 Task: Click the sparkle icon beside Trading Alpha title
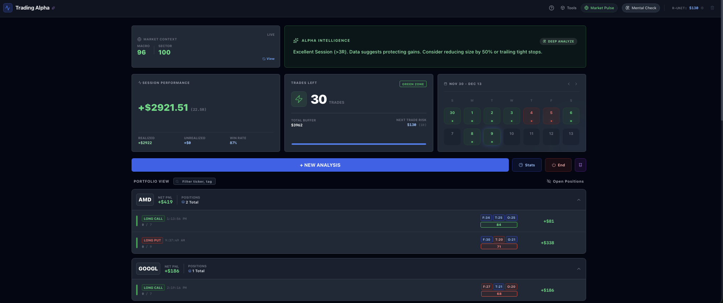pyautogui.click(x=53, y=8)
